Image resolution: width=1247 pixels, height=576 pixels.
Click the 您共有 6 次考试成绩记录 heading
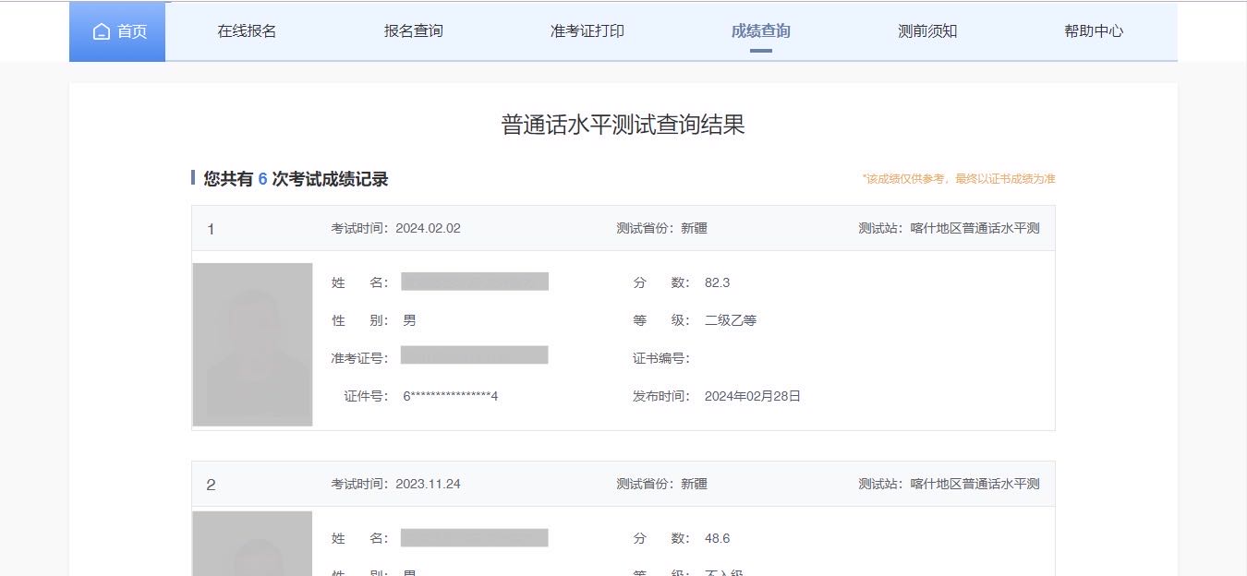coord(296,179)
